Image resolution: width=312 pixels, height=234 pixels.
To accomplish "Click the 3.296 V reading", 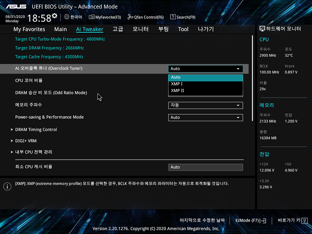I will coord(266,187).
